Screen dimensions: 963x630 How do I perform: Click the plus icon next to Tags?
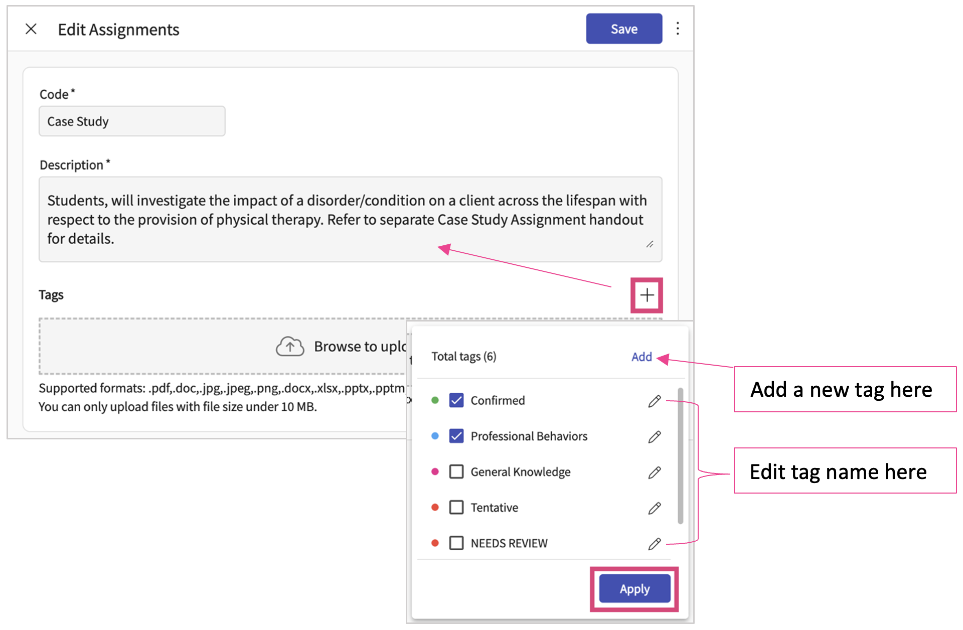[647, 295]
